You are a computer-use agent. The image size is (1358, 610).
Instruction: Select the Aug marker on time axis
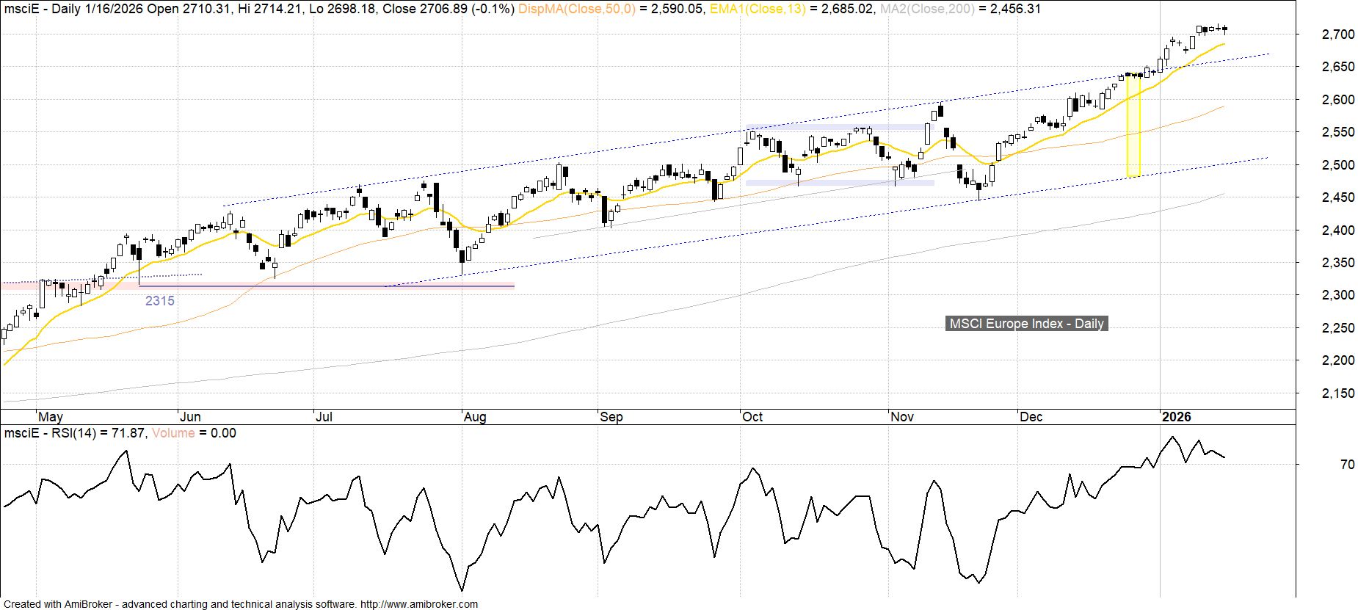pyautogui.click(x=475, y=417)
